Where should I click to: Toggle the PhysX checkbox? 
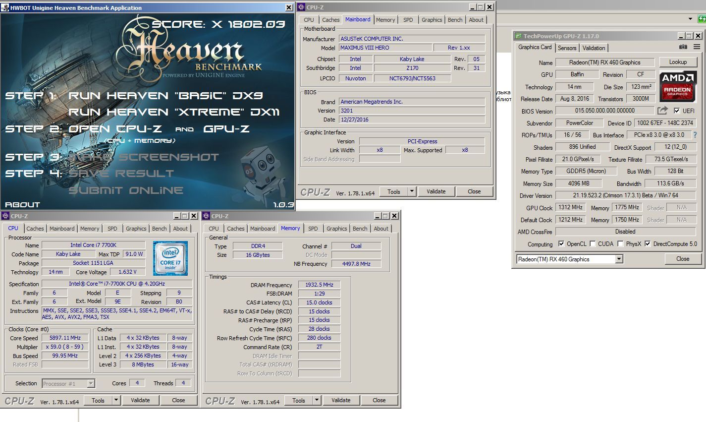click(x=620, y=243)
